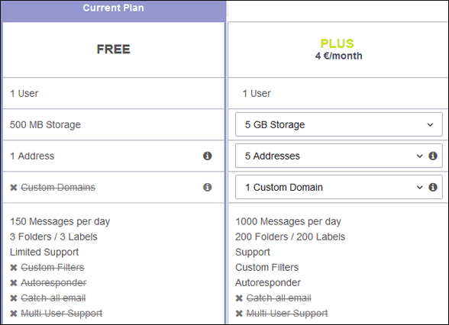Viewport: 449px width, 325px height.
Task: Click Custom Filters feature in Plus plan
Action: click(267, 268)
